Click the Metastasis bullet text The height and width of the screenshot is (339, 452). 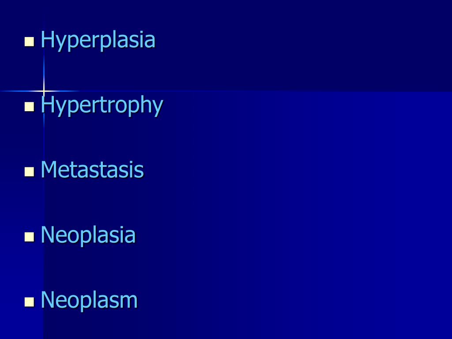pyautogui.click(x=92, y=170)
